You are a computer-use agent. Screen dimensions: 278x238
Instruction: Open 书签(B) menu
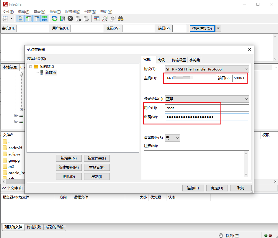coord(90,12)
